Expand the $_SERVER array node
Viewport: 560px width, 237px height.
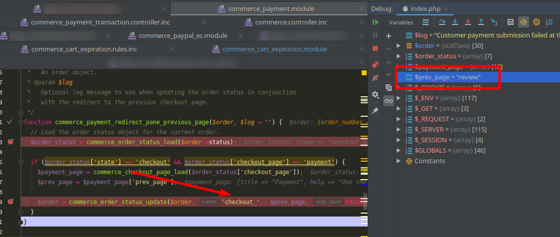398,130
